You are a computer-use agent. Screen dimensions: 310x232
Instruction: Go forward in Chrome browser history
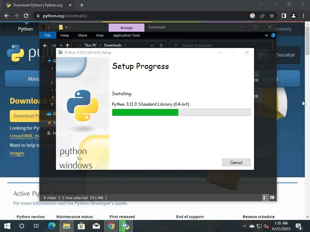click(x=16, y=16)
